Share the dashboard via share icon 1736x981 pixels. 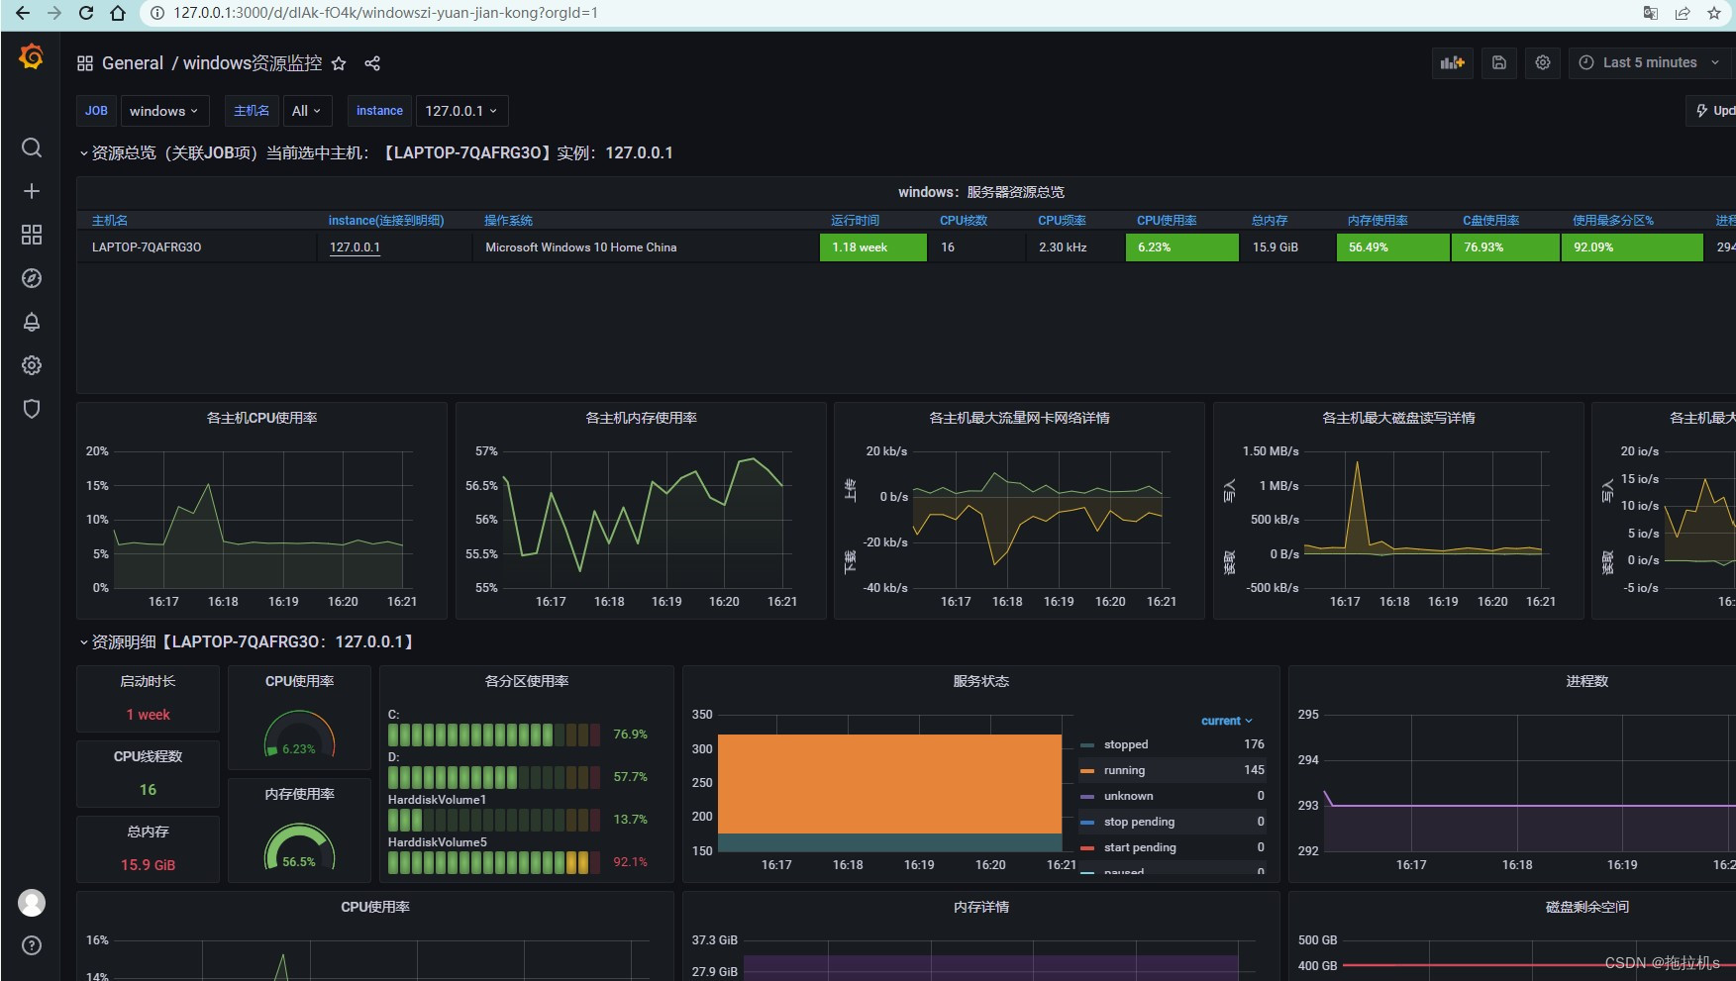[372, 63]
